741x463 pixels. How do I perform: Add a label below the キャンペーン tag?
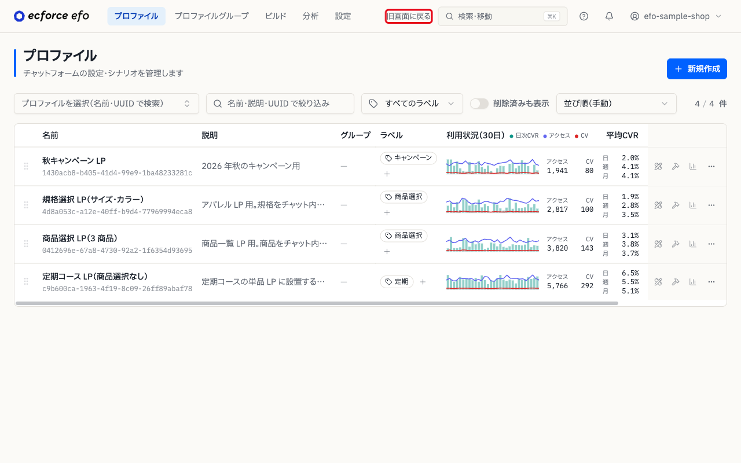pos(387,174)
